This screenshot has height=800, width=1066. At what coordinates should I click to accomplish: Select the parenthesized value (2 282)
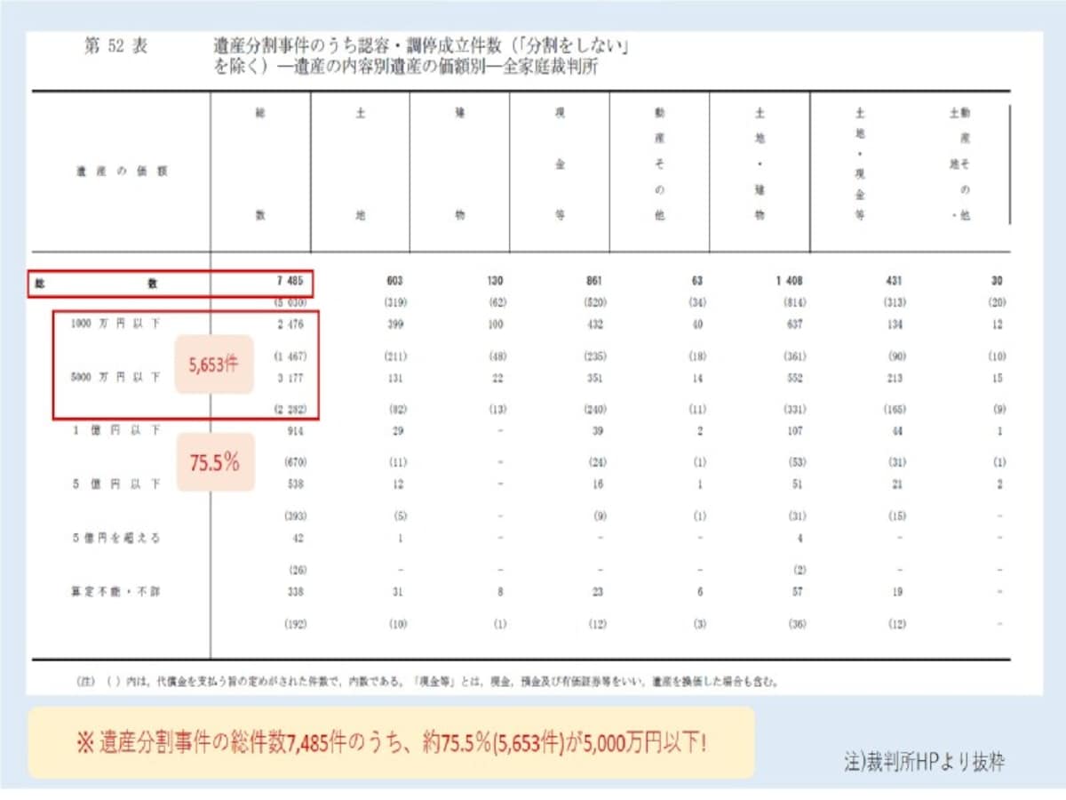click(x=289, y=409)
